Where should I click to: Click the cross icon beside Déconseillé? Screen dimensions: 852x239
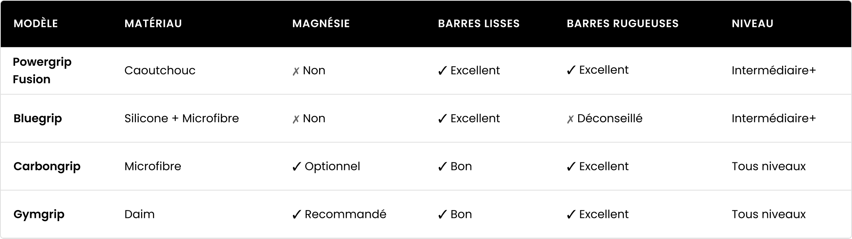coord(570,119)
